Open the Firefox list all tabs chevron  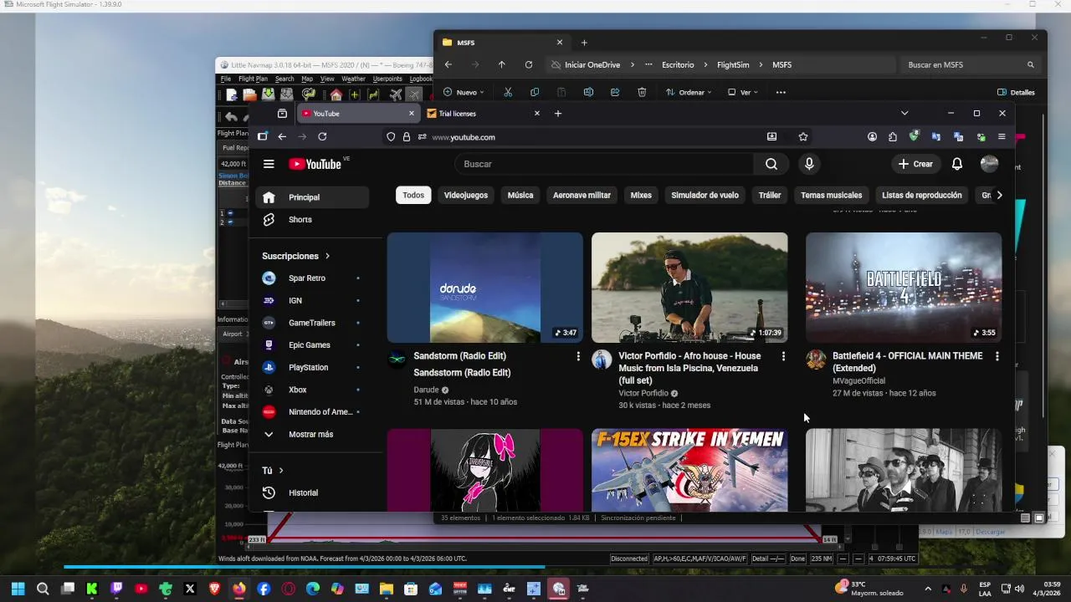click(904, 113)
